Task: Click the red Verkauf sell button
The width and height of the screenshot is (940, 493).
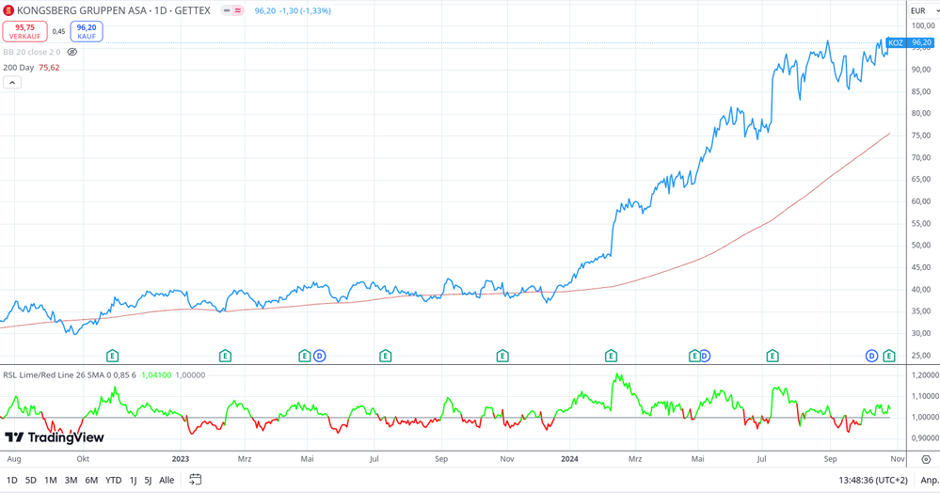Action: tap(24, 31)
